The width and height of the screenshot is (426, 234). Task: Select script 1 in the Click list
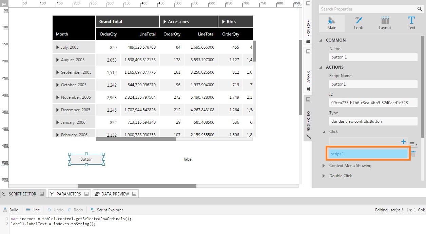tap(368, 154)
